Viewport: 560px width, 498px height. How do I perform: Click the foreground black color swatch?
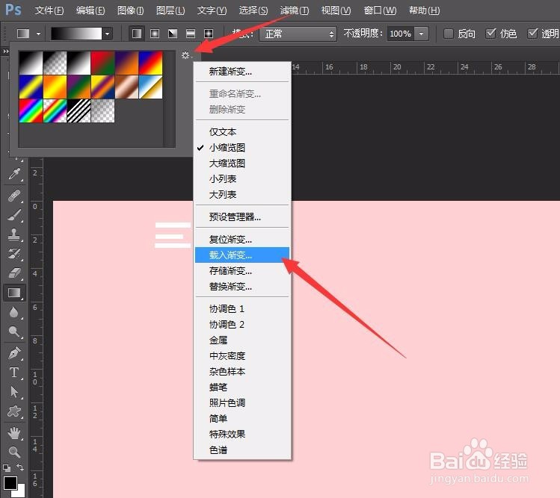[x=10, y=482]
